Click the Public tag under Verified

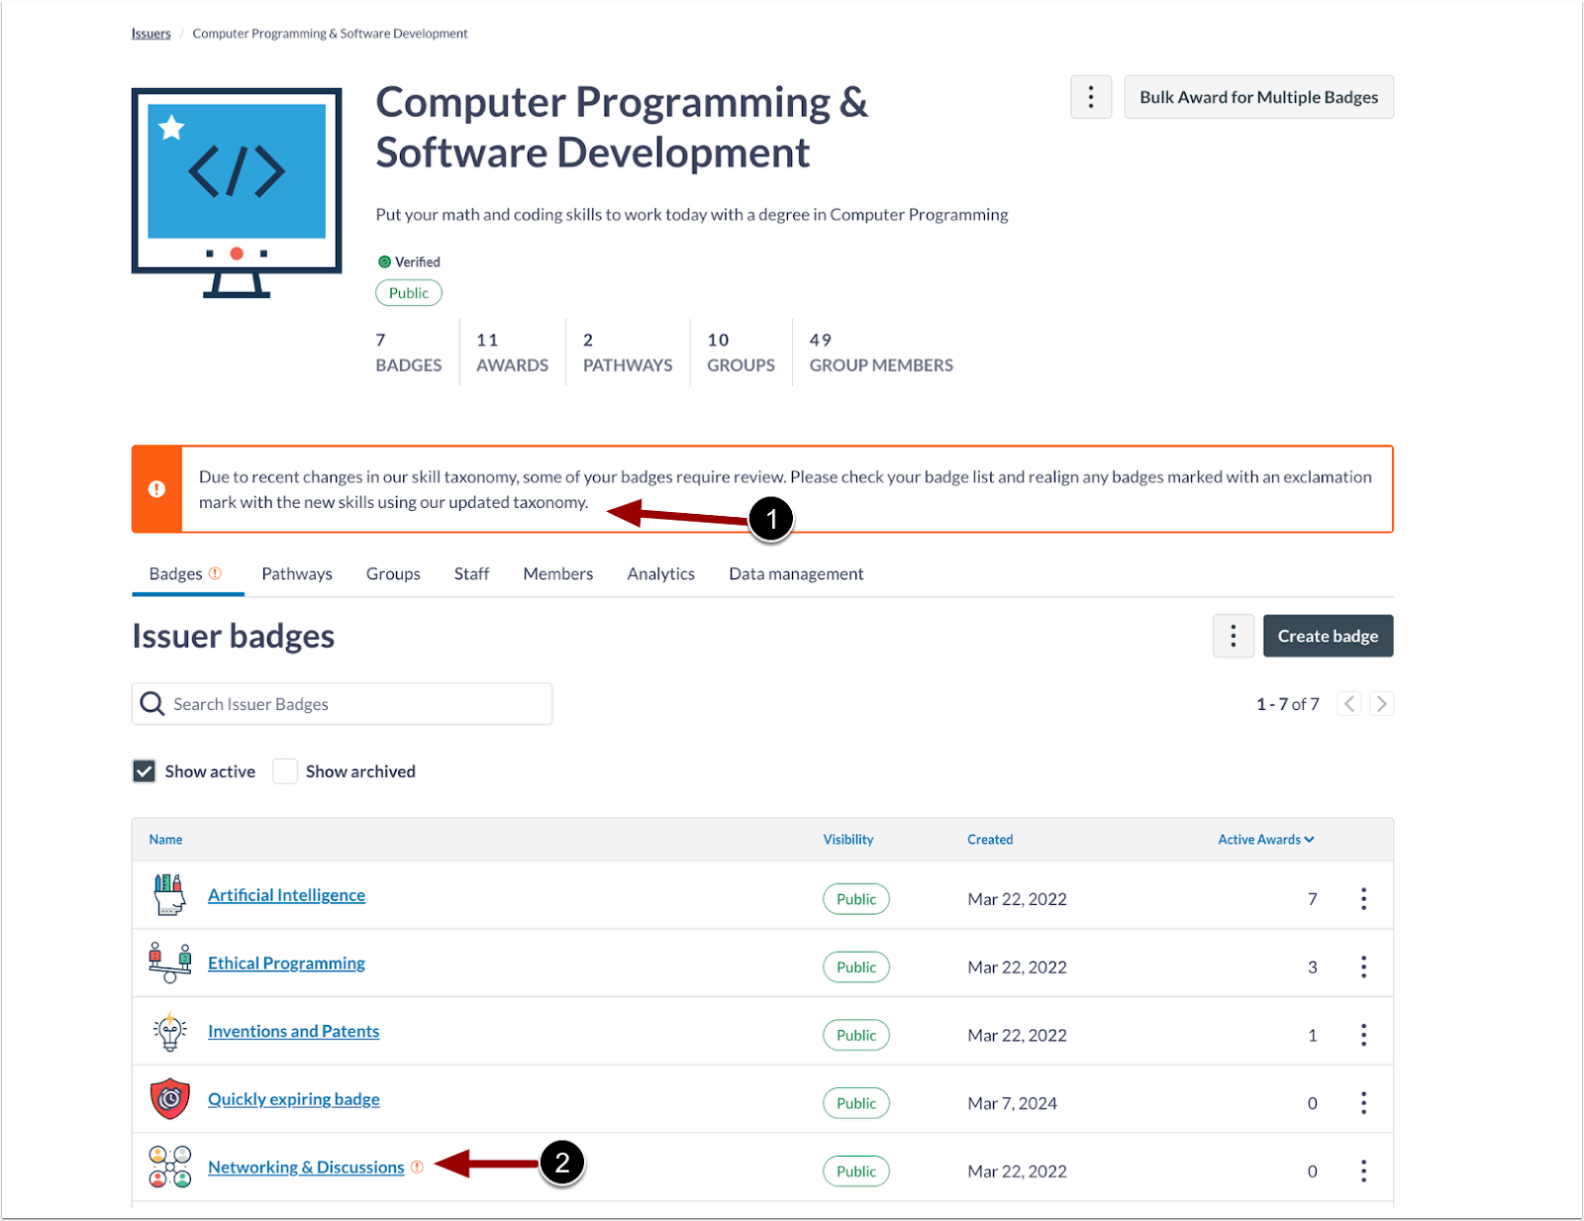click(x=409, y=293)
